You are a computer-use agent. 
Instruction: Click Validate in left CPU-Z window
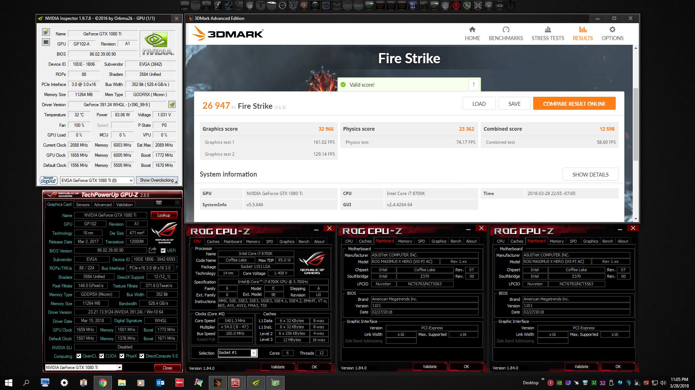[278, 367]
